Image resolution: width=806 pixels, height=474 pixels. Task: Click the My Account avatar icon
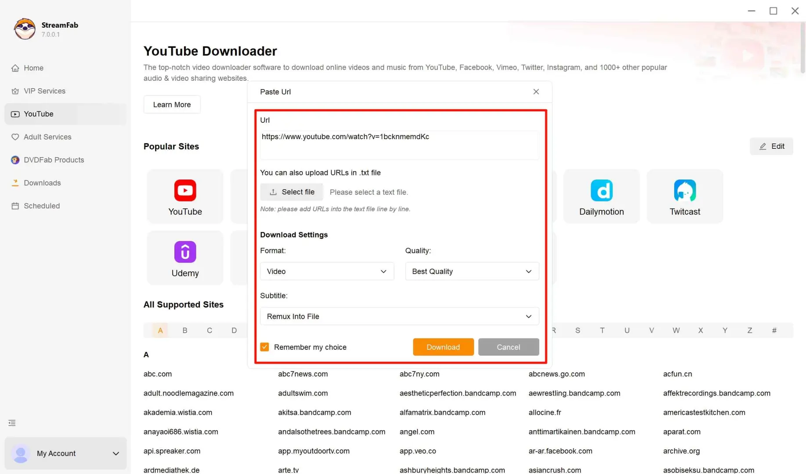pos(20,453)
